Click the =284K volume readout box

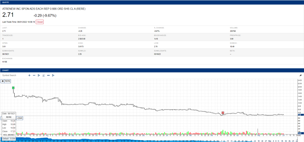[x=20, y=118]
